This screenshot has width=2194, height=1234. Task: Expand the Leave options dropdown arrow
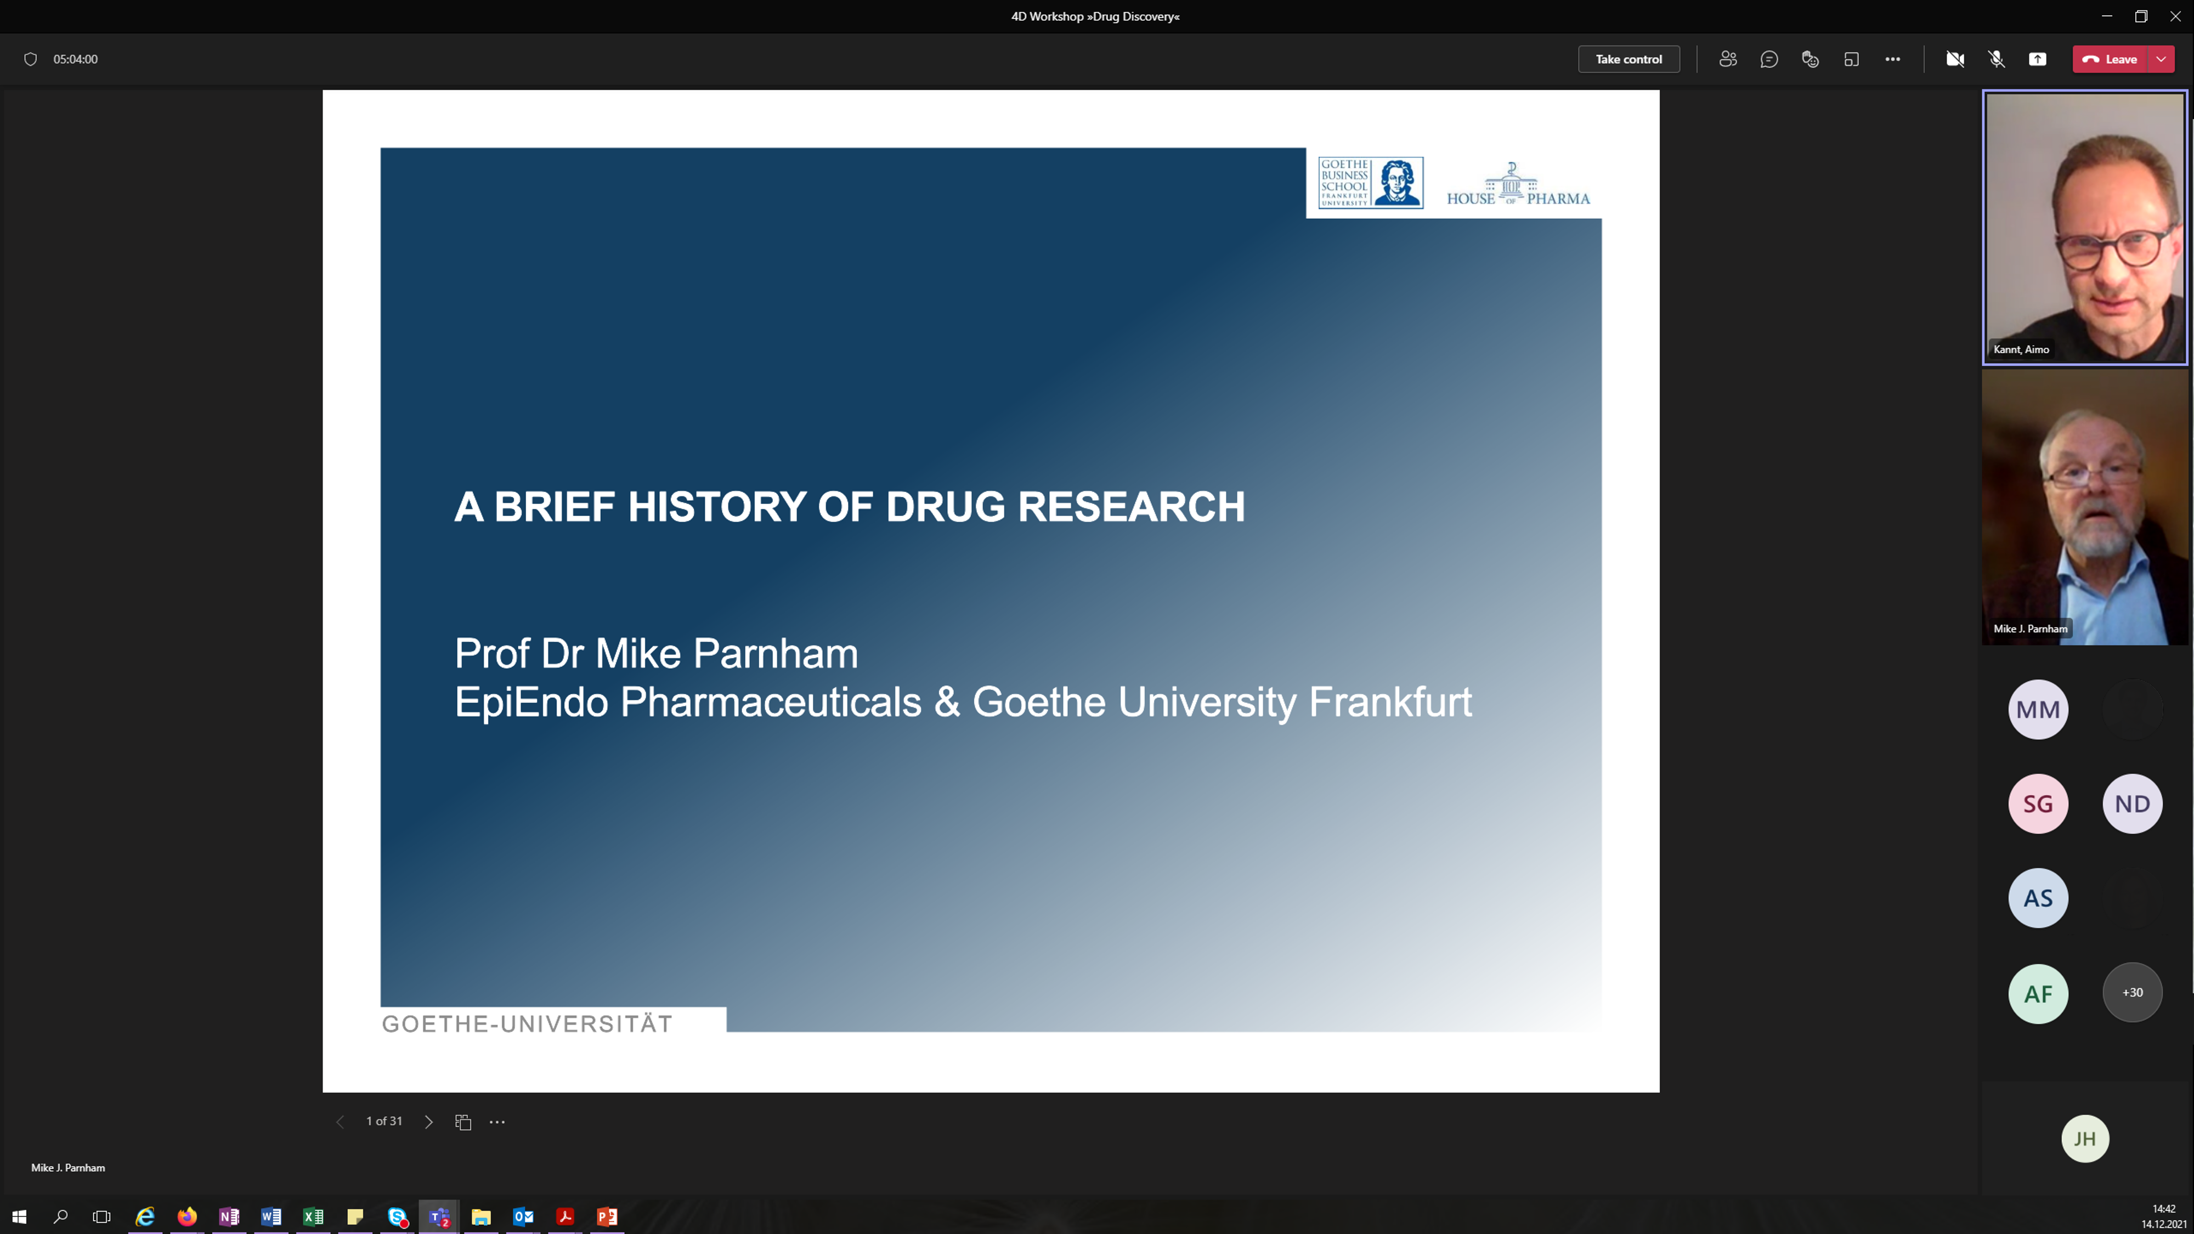click(2162, 59)
